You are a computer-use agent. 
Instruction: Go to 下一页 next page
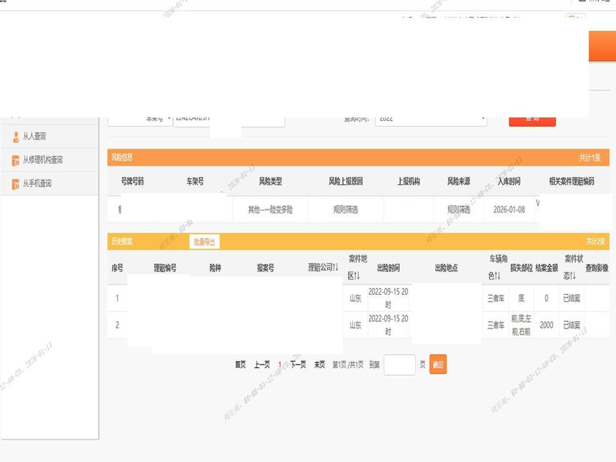coord(297,365)
